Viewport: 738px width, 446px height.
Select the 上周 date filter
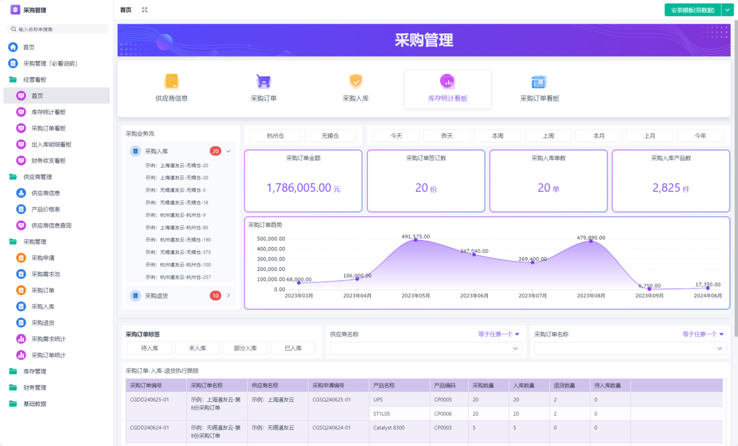[548, 136]
